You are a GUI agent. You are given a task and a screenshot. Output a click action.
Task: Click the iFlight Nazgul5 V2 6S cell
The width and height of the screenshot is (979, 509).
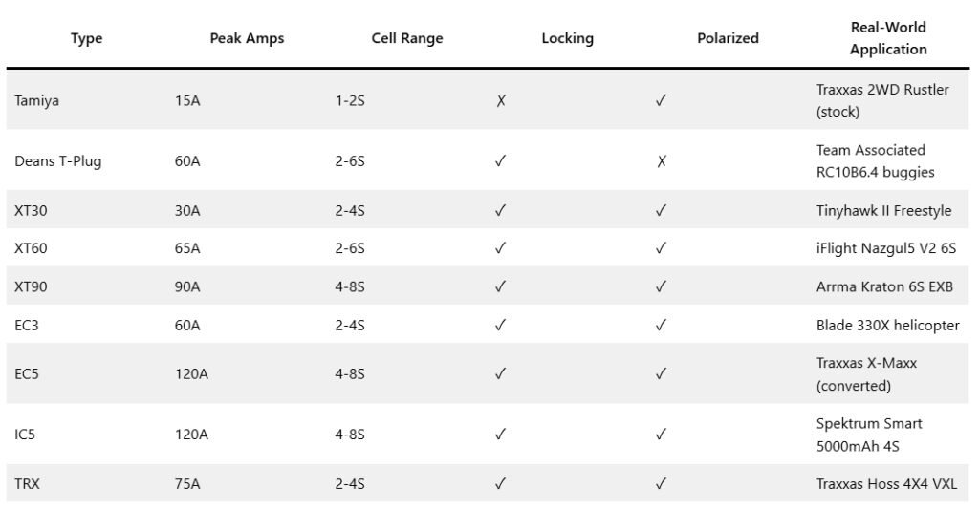point(885,248)
